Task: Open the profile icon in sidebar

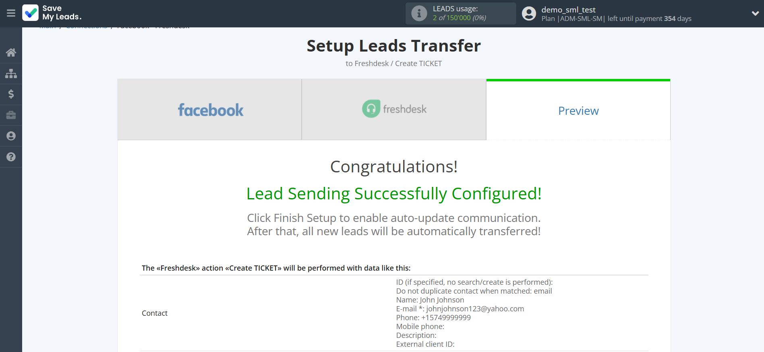Action: point(11,136)
